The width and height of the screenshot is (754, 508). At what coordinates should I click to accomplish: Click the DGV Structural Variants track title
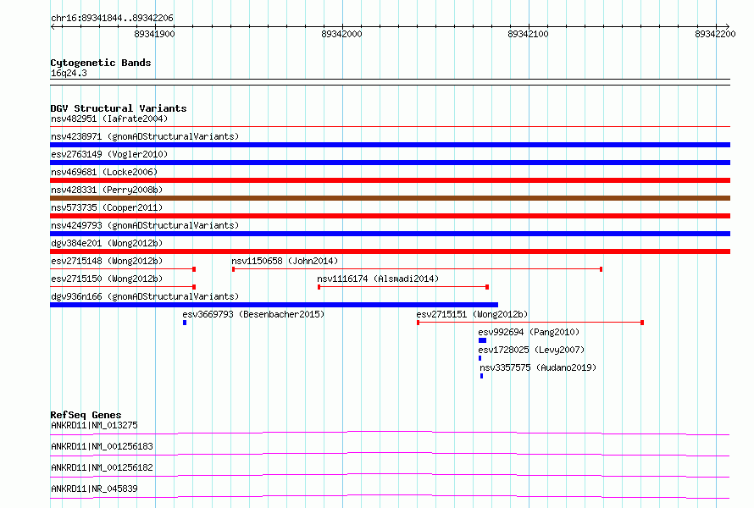(x=119, y=108)
